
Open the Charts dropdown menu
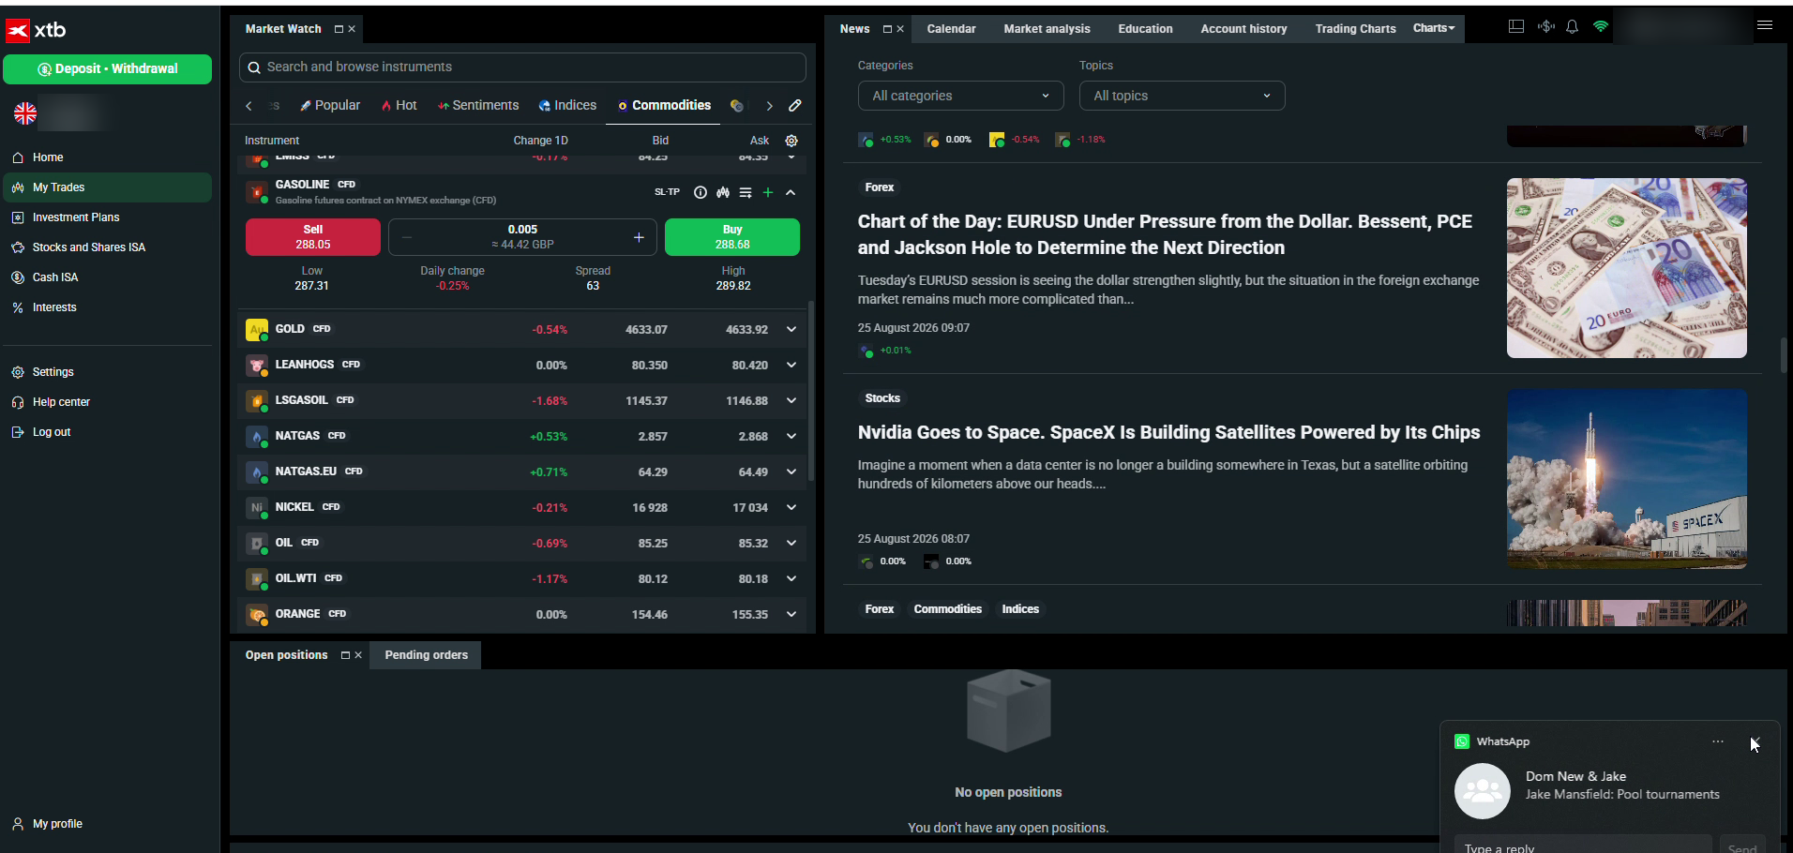click(1434, 28)
